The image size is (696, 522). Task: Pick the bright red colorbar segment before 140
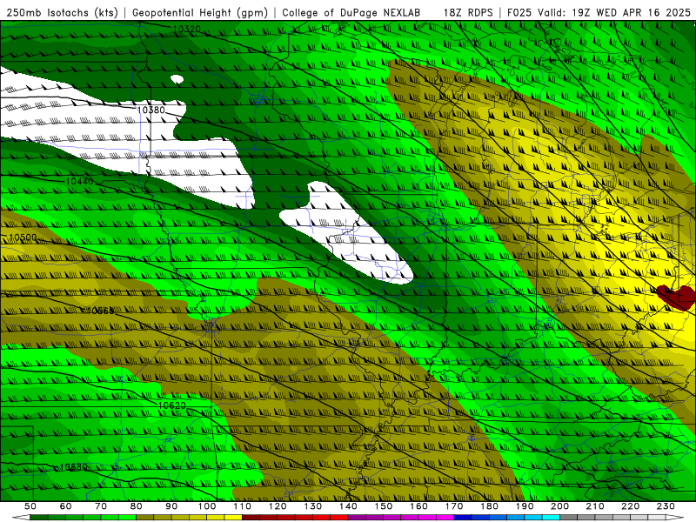(x=339, y=518)
